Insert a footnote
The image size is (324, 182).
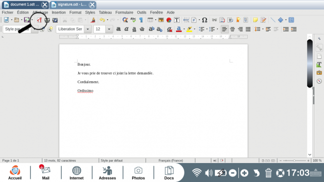[222, 20]
